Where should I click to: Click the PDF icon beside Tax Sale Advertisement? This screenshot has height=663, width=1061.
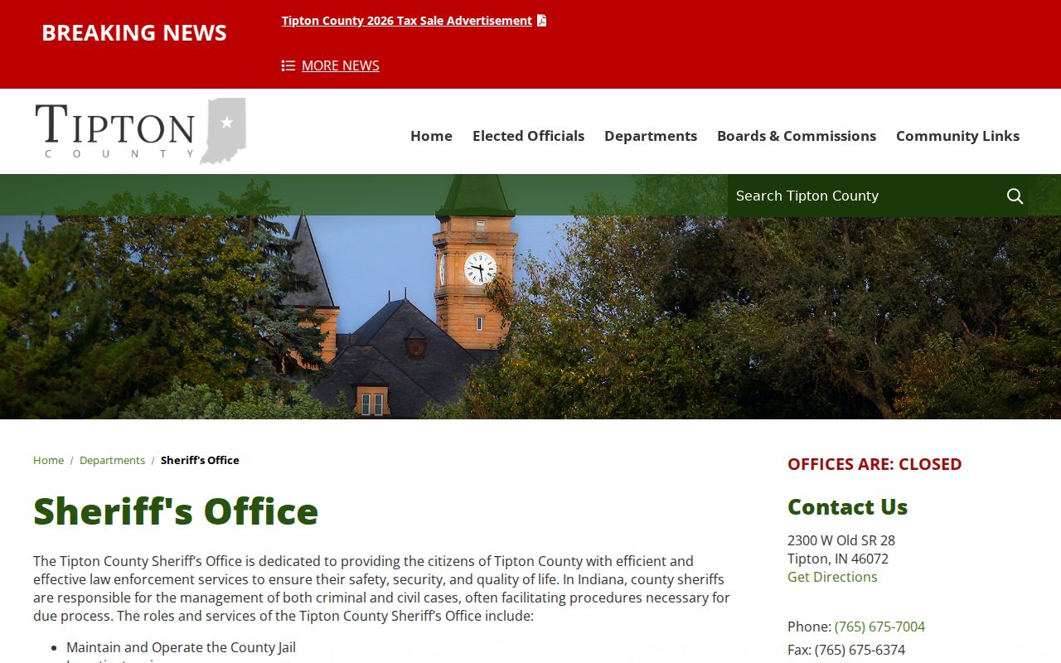(541, 21)
